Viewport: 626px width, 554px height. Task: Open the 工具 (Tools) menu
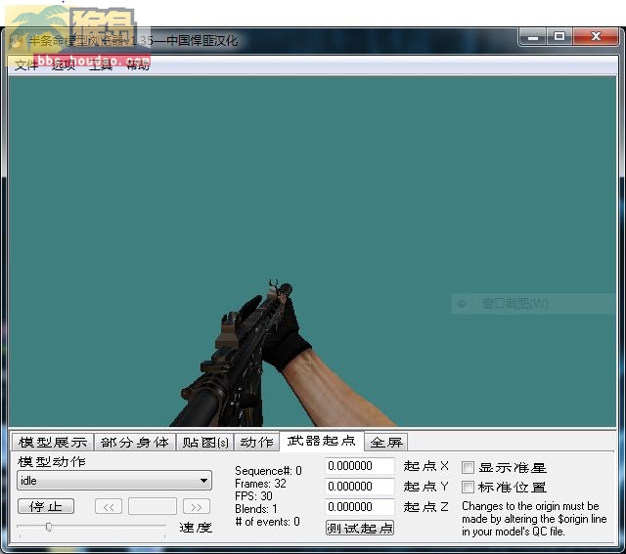pos(101,64)
